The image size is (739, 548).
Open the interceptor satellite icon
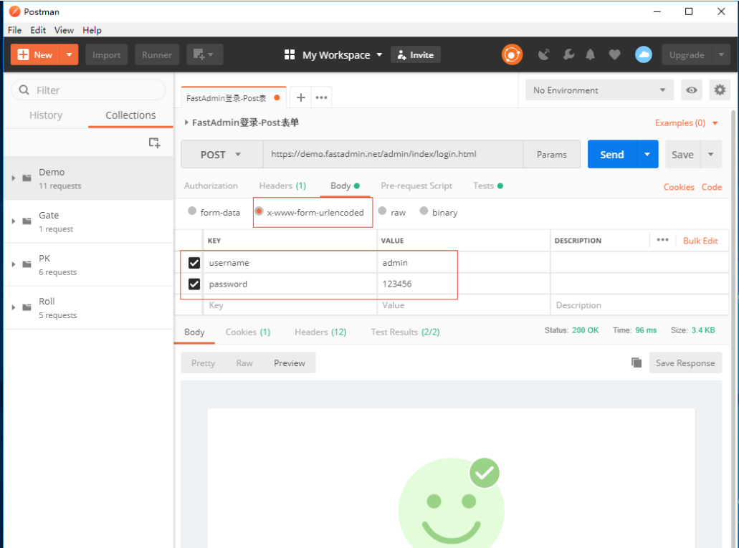click(x=544, y=54)
